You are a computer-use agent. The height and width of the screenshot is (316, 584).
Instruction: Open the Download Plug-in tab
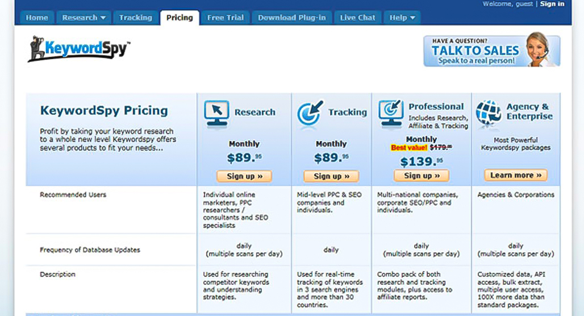(291, 18)
